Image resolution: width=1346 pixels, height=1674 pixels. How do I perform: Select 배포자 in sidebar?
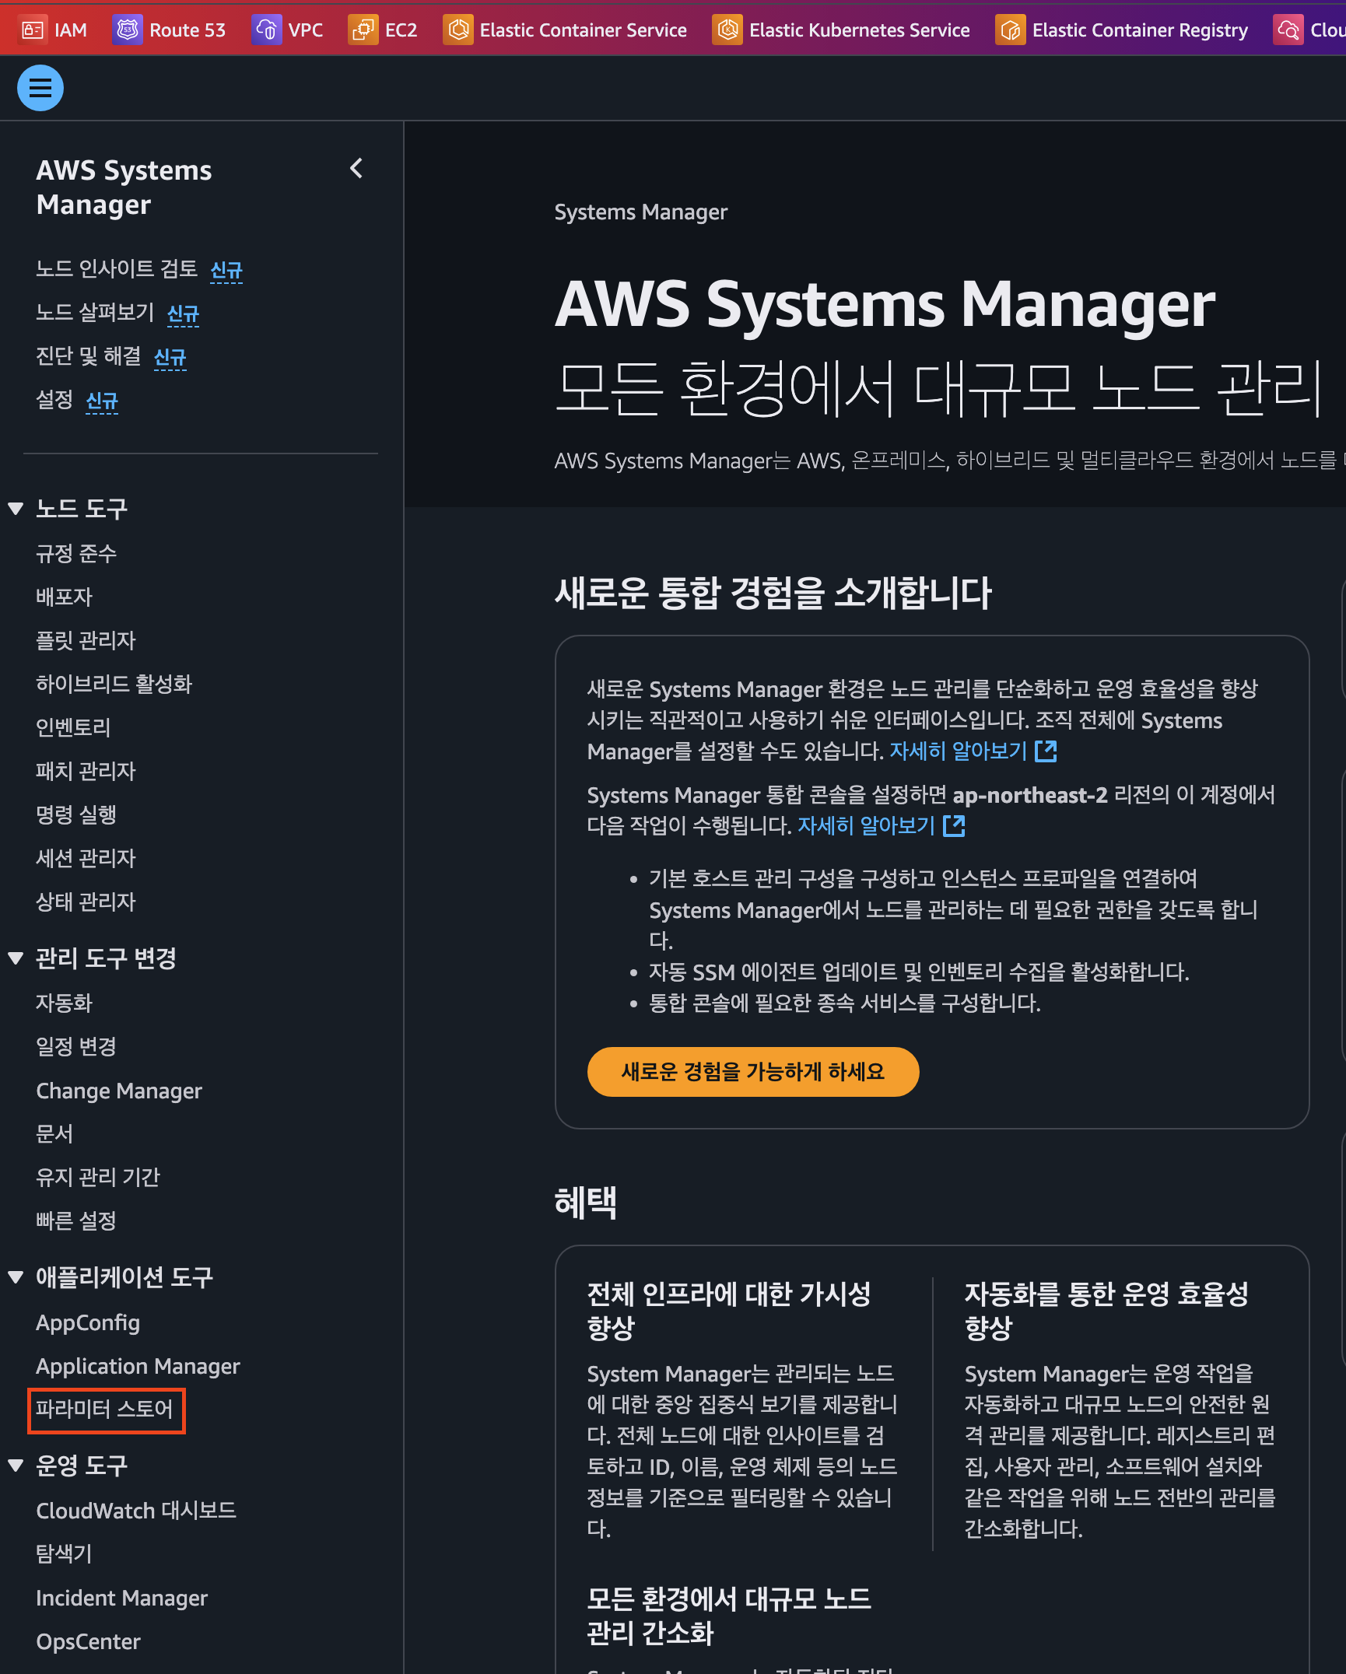[x=64, y=597]
